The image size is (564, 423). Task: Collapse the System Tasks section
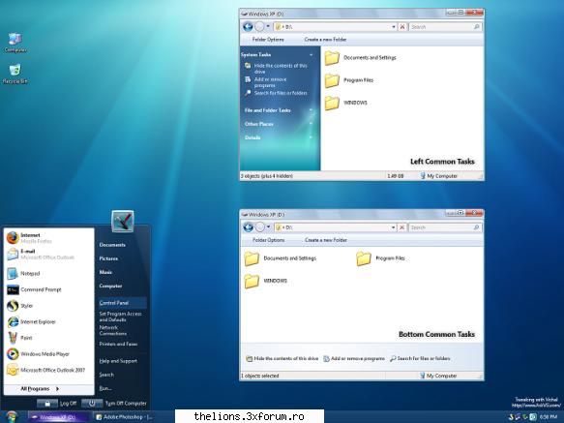click(312, 55)
